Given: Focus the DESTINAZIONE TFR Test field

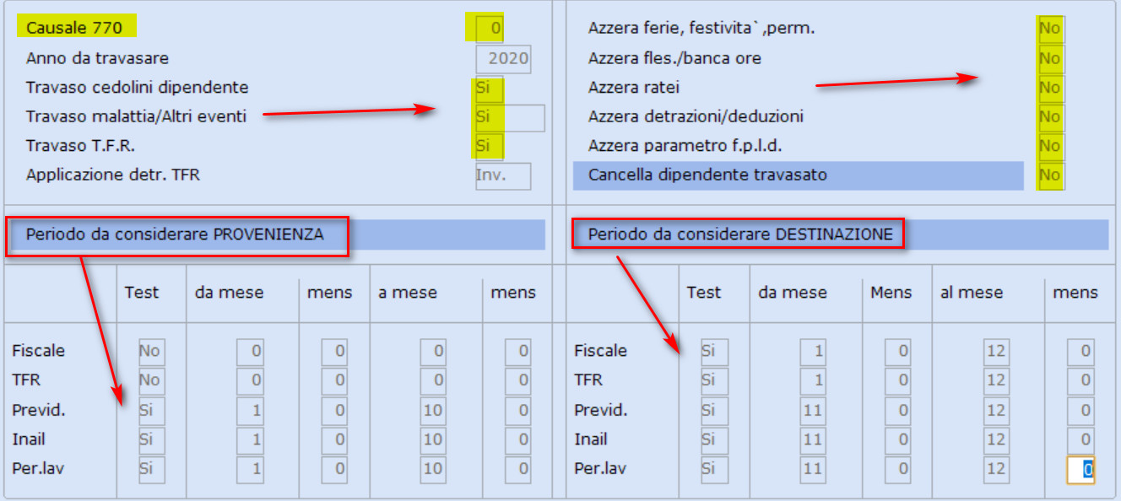Looking at the screenshot, I should (x=714, y=380).
